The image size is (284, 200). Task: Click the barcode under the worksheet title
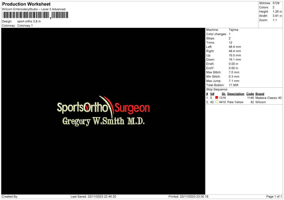click(x=35, y=15)
